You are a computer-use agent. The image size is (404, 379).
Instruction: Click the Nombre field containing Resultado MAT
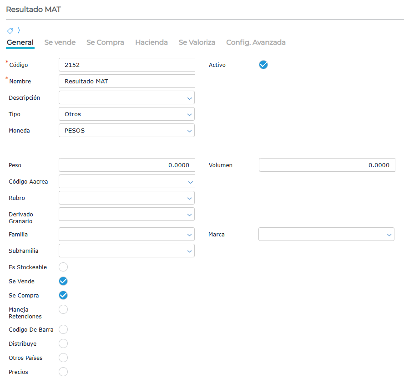[127, 81]
